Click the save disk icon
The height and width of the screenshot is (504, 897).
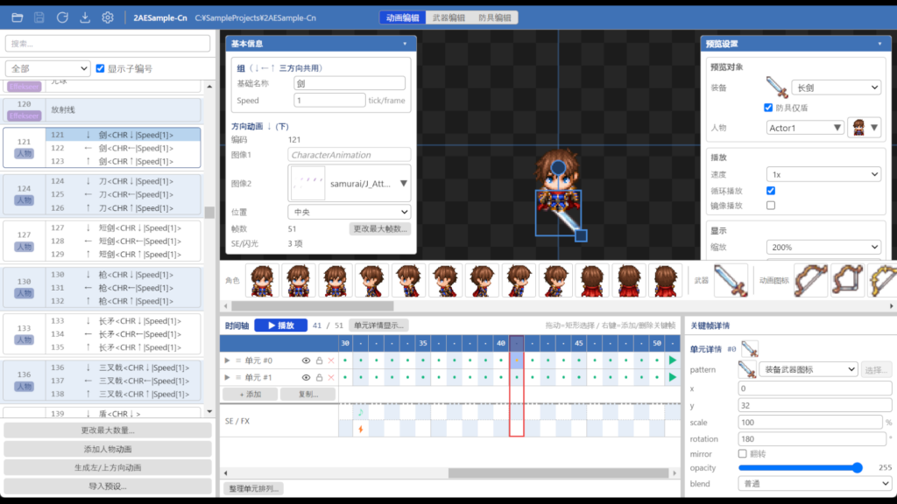click(x=39, y=17)
